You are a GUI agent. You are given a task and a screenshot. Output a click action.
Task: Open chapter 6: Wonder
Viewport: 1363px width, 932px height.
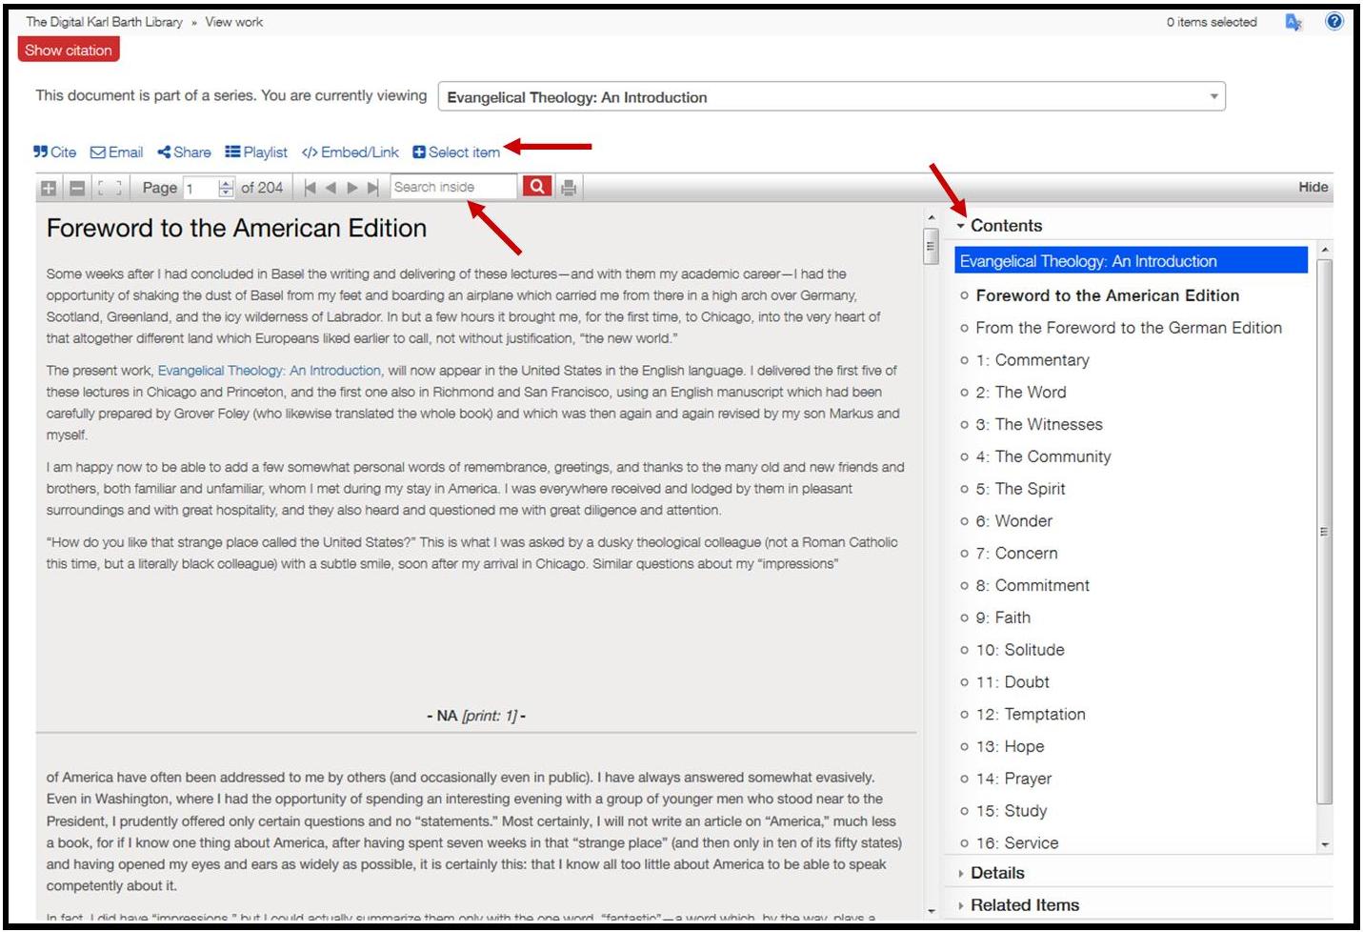tap(1014, 521)
